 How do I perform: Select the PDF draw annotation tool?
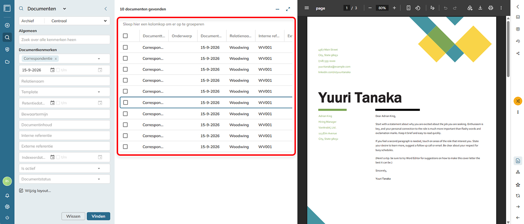point(432,8)
